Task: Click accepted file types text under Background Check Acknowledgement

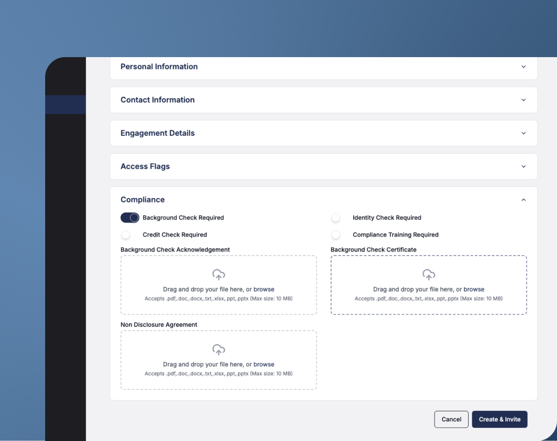Action: pos(218,299)
